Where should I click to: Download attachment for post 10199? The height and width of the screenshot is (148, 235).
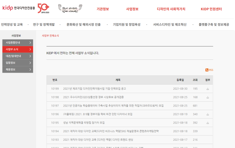coord(208,89)
